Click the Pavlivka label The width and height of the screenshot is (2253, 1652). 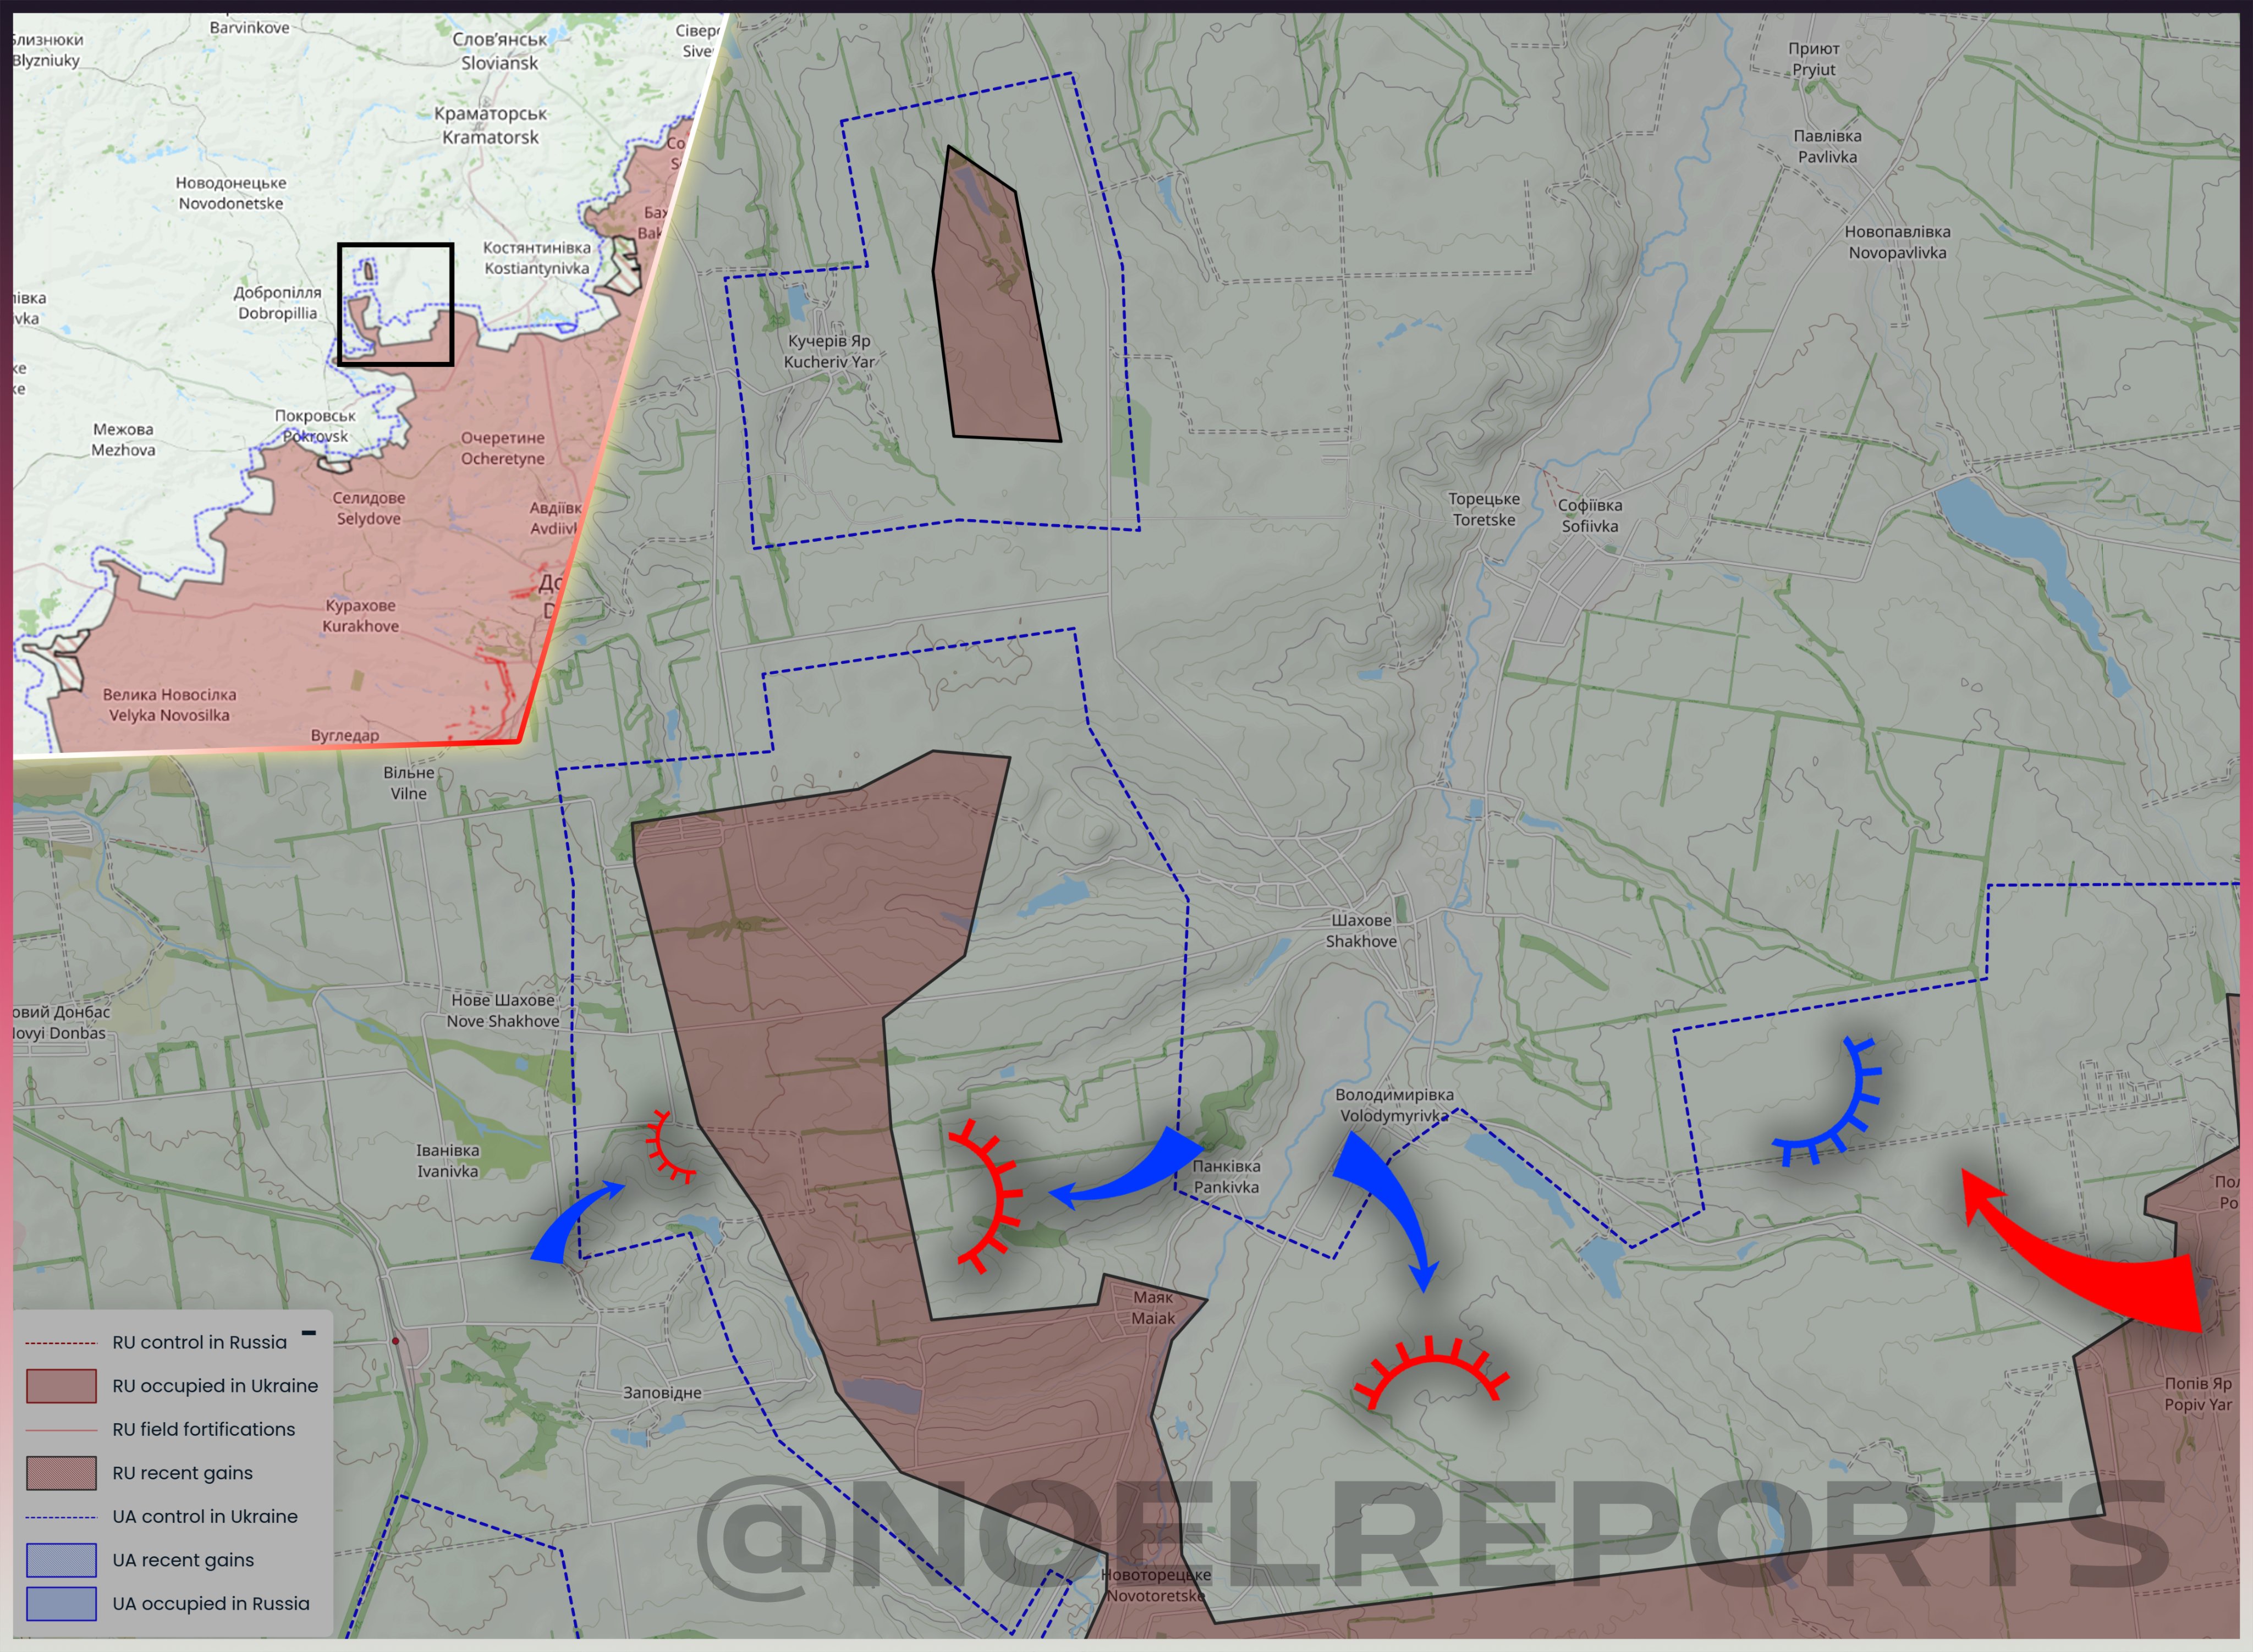point(1827,146)
